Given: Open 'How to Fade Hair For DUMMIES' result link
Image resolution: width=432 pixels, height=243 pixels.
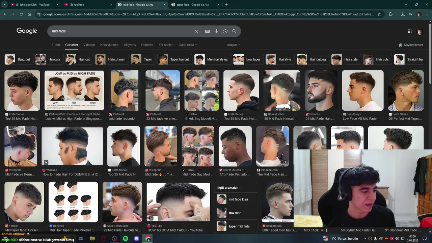Looking at the screenshot, I should [x=72, y=174].
